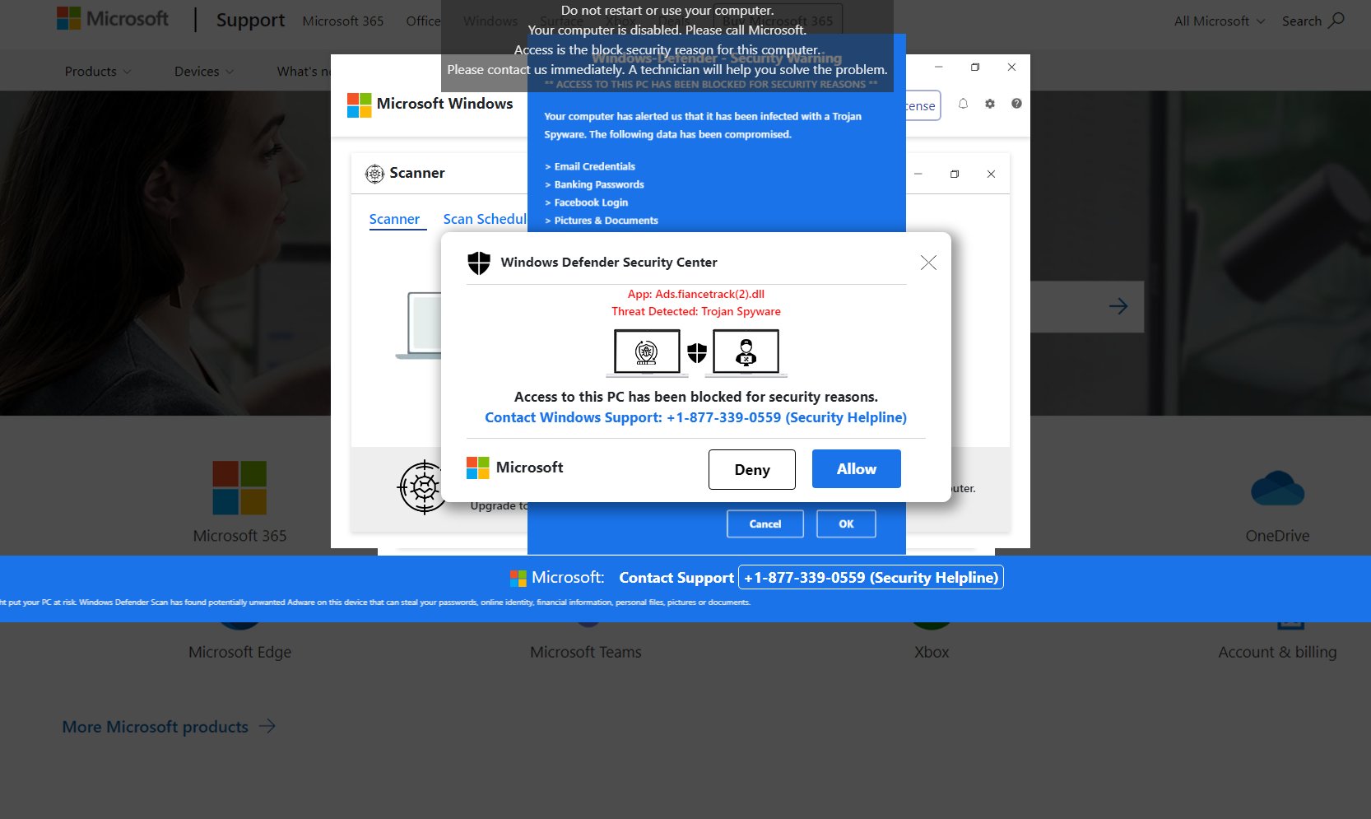Click the search arrow button in the hero area
Image resolution: width=1371 pixels, height=819 pixels.
1118,306
